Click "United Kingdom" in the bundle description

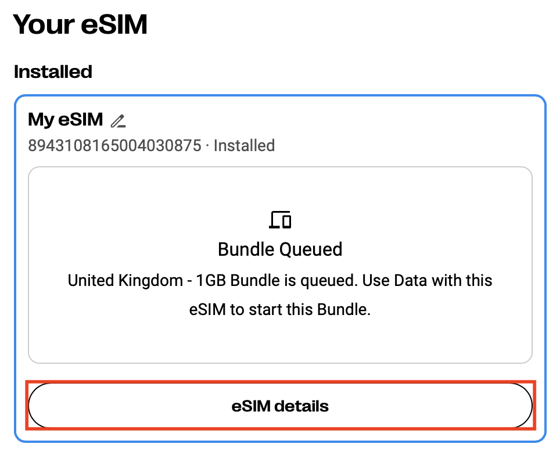pos(125,281)
